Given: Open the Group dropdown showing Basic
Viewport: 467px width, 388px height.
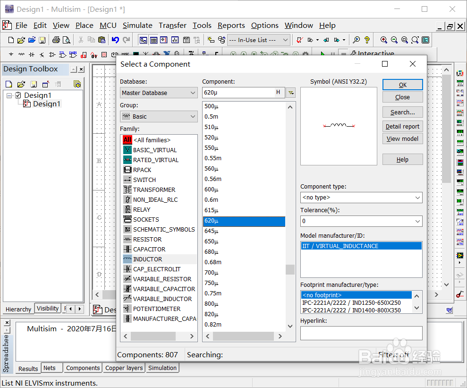Looking at the screenshot, I should click(x=159, y=117).
